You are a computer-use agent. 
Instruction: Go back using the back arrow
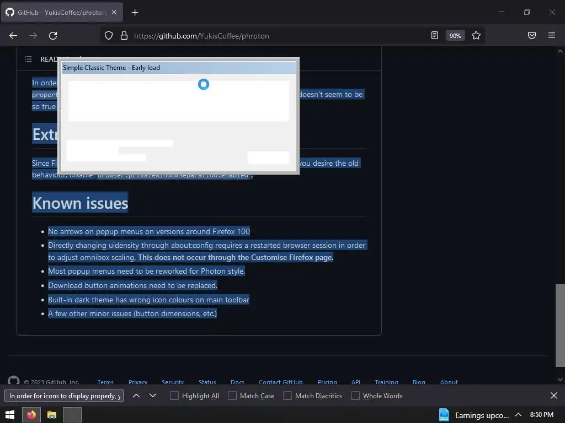pos(13,36)
